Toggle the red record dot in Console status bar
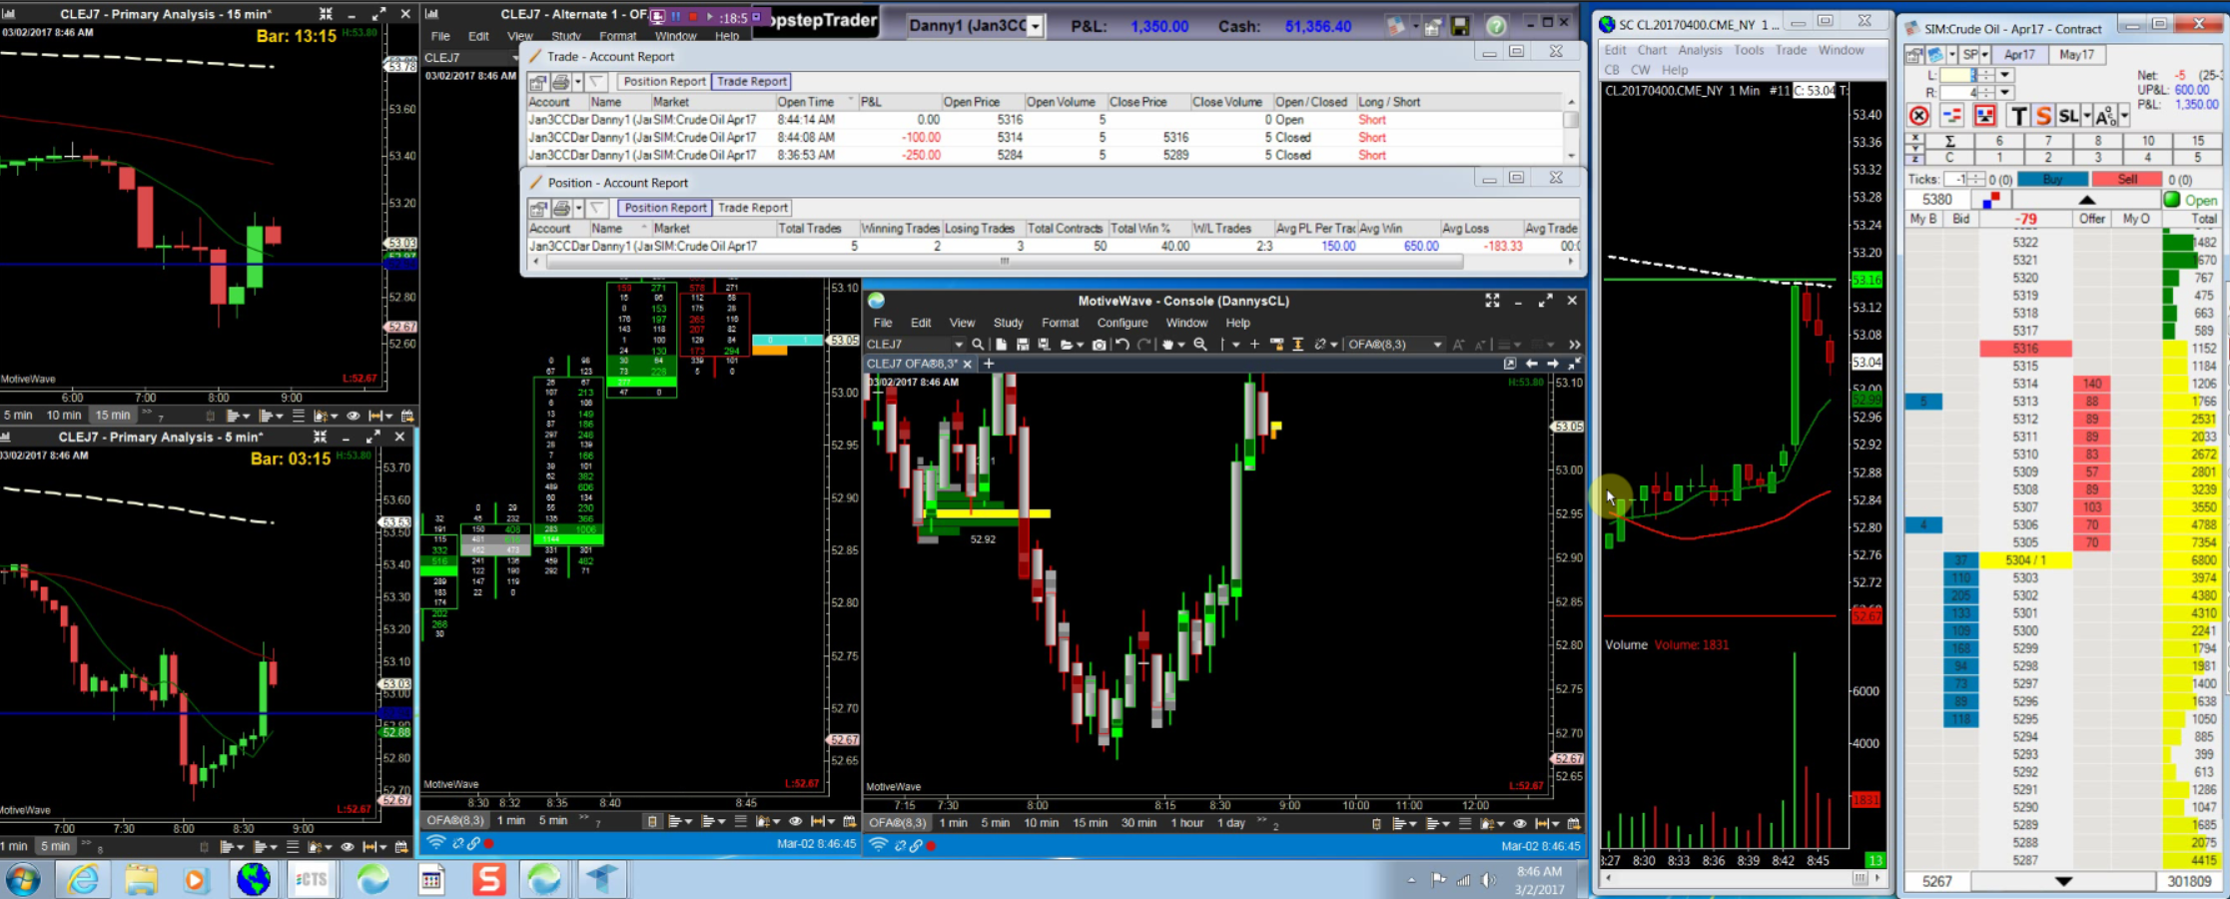This screenshot has width=2230, height=899. pos(931,845)
